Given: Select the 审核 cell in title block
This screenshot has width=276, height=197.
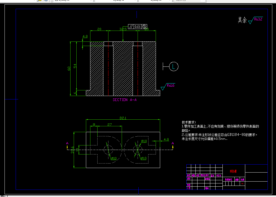Looking at the screenshot, I should click(189, 185).
